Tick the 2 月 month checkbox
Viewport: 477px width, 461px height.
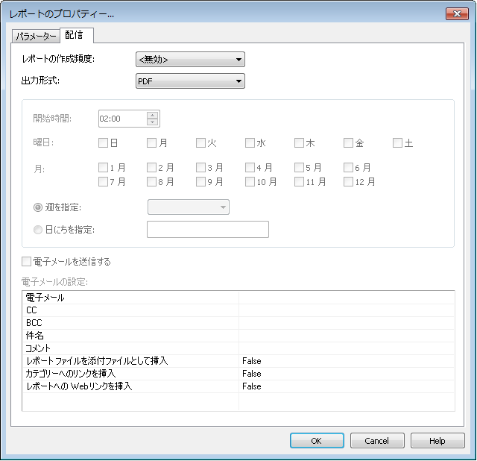pos(151,168)
